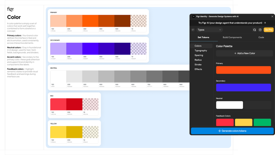Click the Figr logo in plugin title bar
Screen dimensions: 275x155
193,16
